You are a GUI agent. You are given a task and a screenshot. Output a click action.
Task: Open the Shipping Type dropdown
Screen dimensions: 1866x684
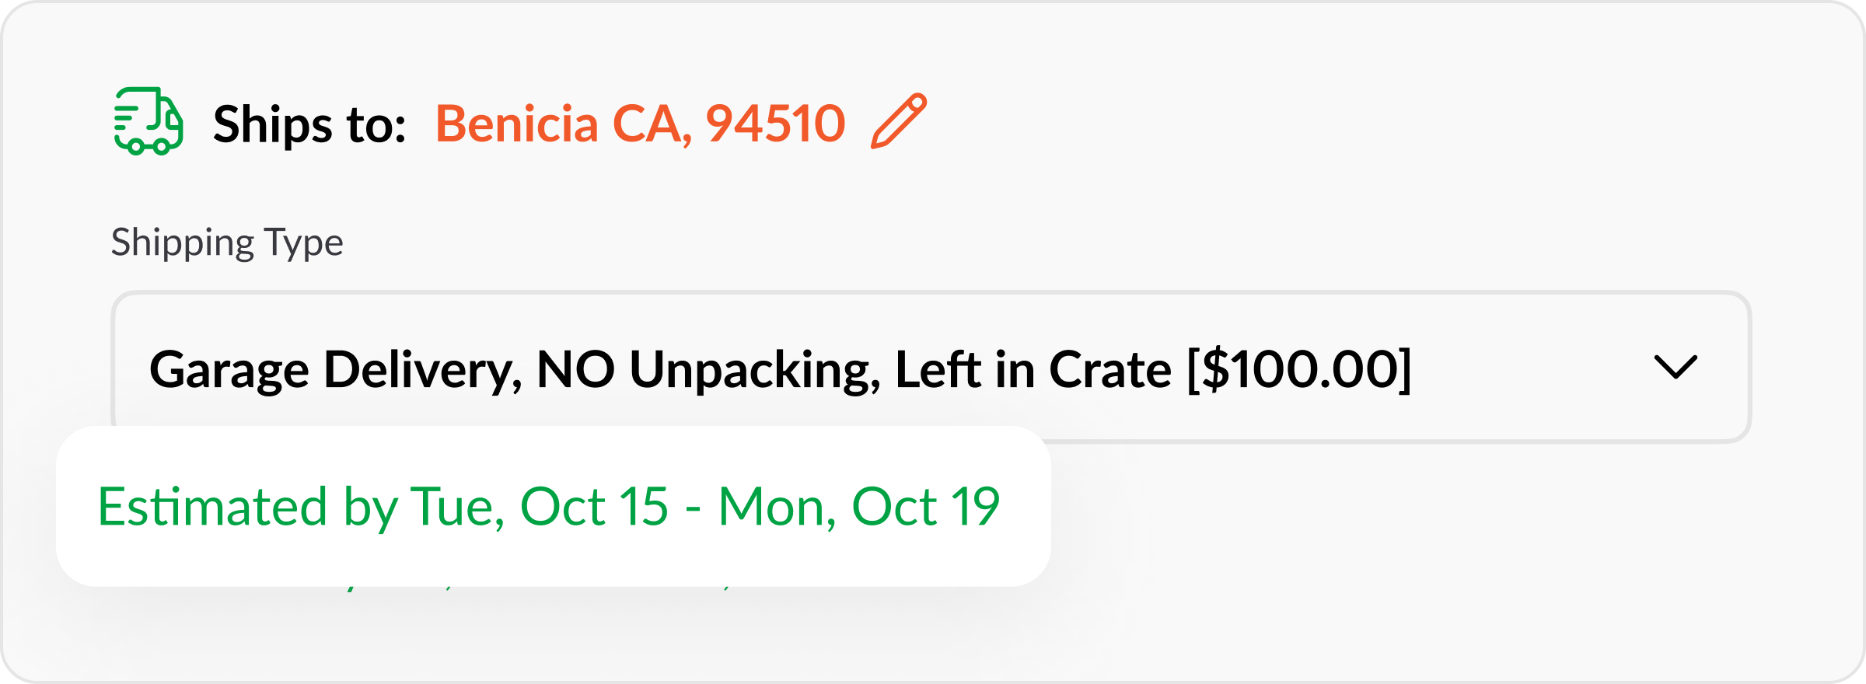(931, 367)
